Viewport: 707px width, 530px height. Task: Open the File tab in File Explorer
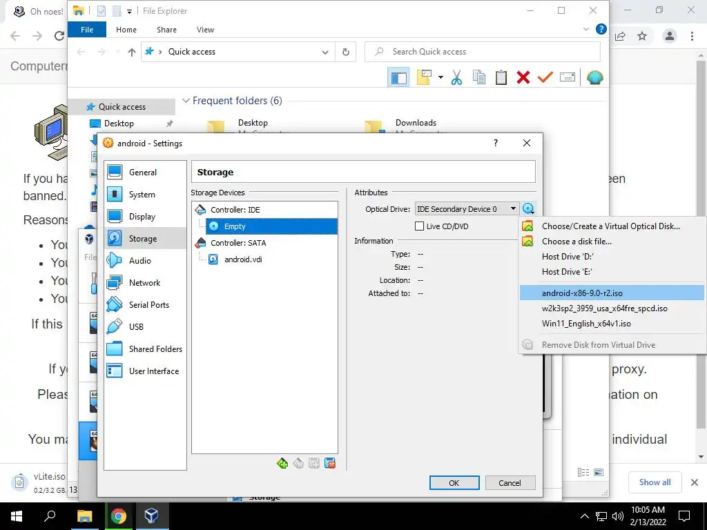click(87, 30)
